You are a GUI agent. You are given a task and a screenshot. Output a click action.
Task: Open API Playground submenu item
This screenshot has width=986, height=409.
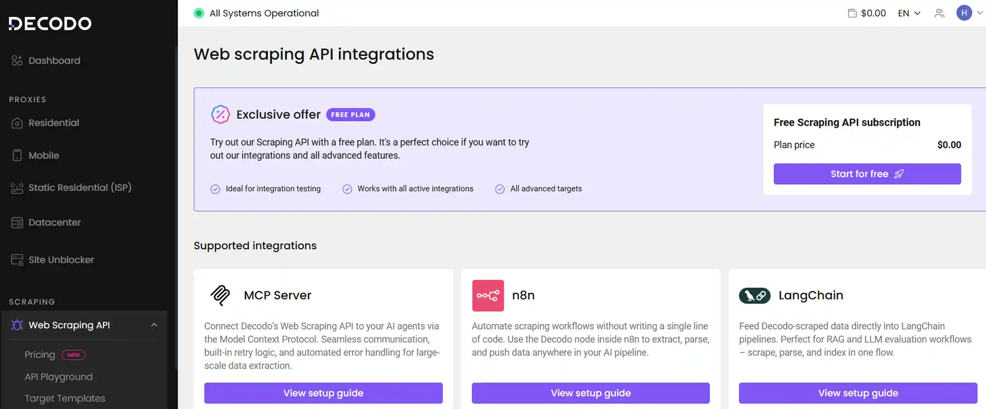point(59,377)
